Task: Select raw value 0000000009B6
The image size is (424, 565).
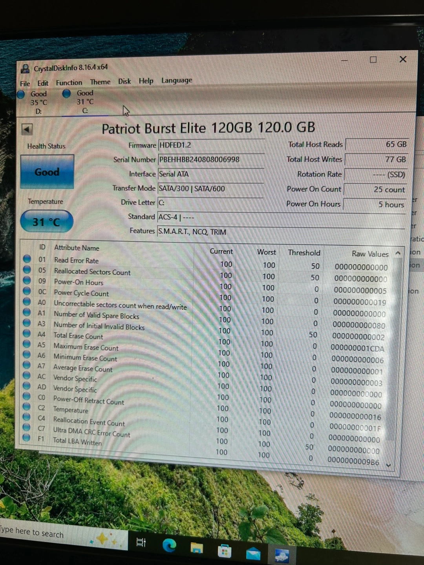Action: pyautogui.click(x=353, y=461)
